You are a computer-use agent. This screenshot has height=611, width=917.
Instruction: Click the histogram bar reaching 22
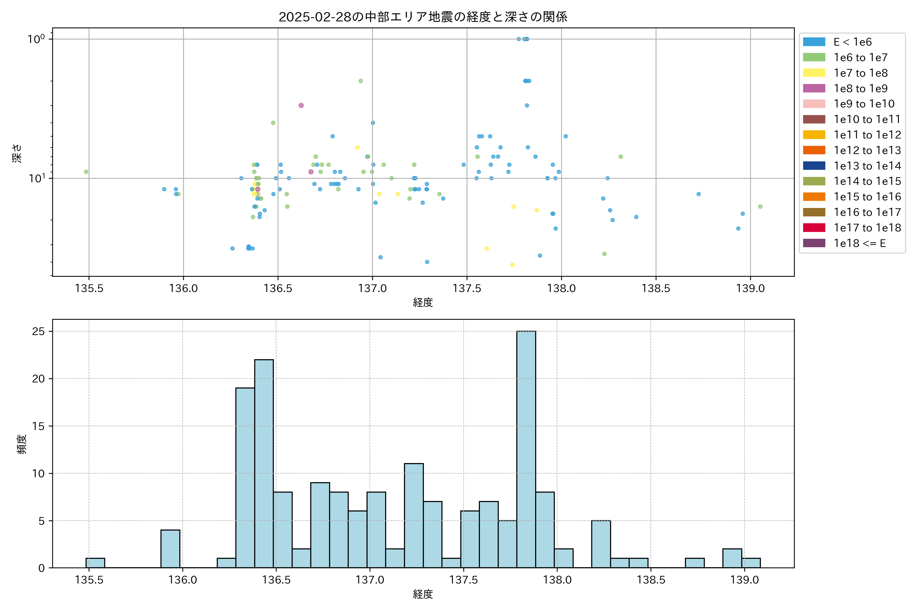coord(264,464)
